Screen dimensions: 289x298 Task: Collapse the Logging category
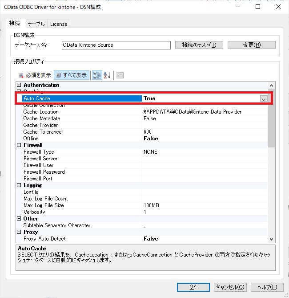(x=19, y=185)
